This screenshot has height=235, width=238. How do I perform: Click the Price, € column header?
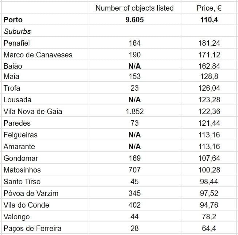pos(209,8)
